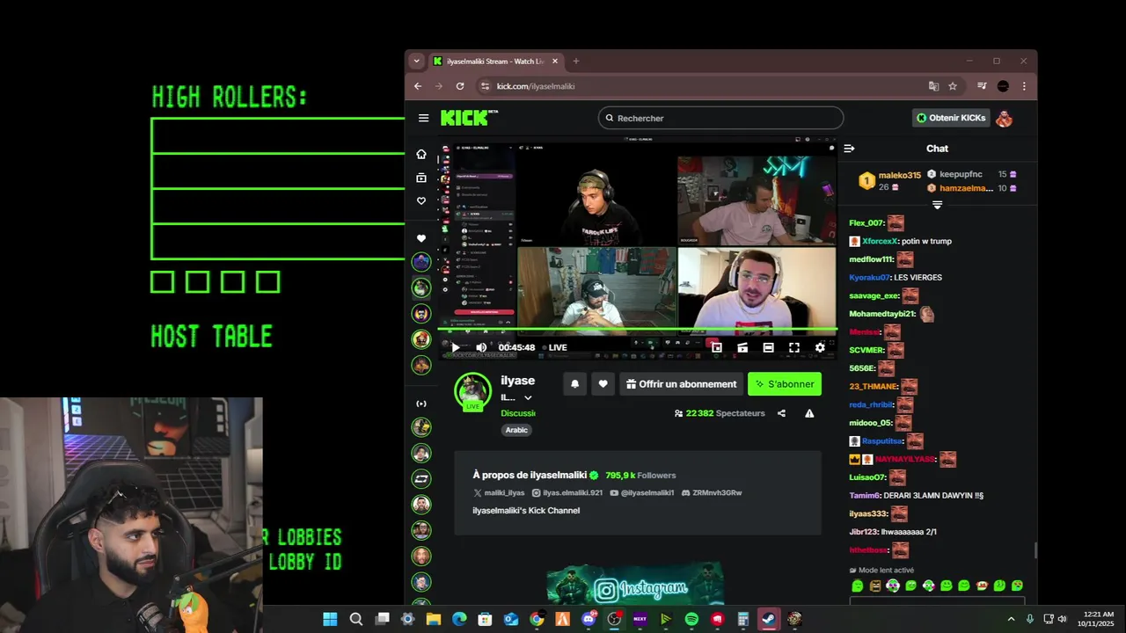The height and width of the screenshot is (633, 1126).
Task: Open user profile avatar menu
Action: click(x=1004, y=118)
